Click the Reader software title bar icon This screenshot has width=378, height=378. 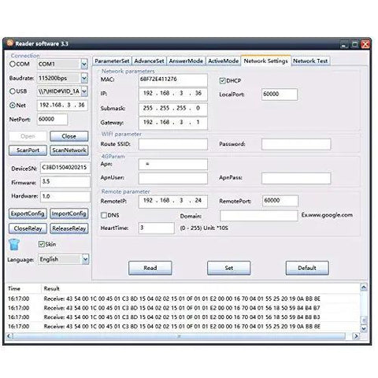pos(10,43)
